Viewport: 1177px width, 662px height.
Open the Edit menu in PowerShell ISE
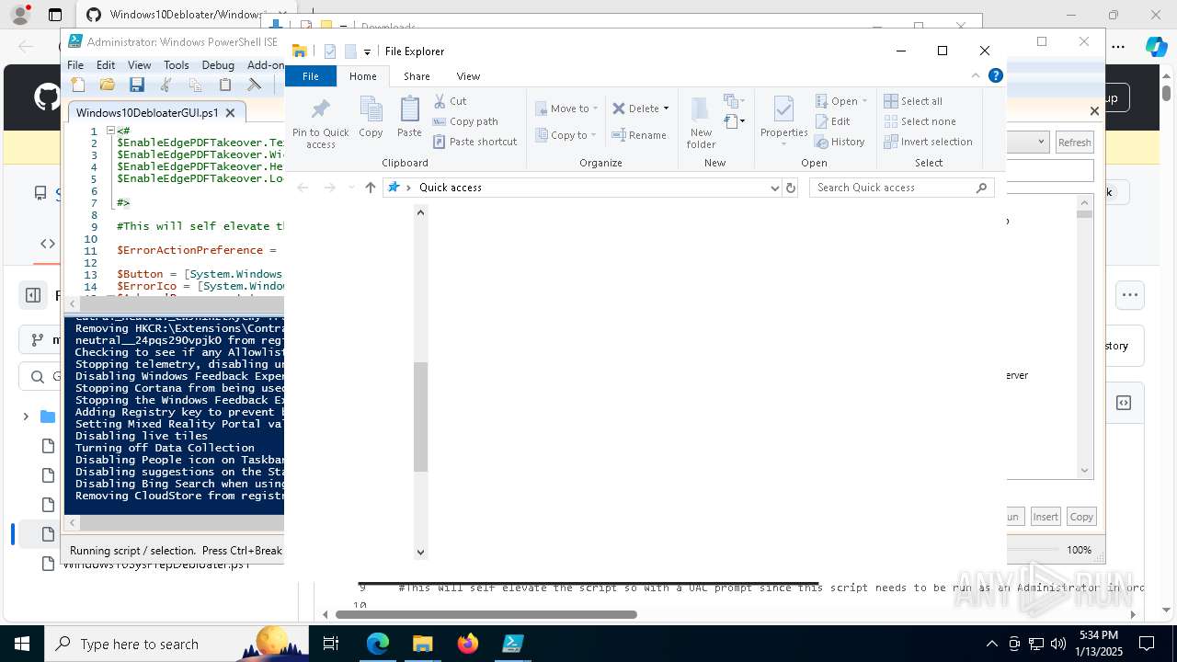click(106, 65)
